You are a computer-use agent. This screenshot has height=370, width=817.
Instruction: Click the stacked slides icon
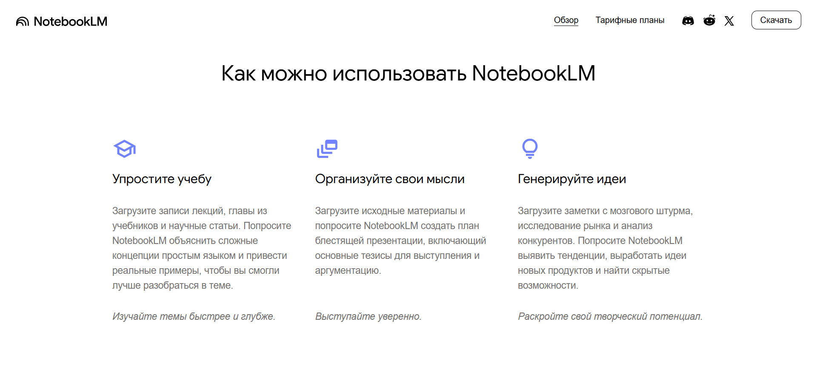tap(327, 149)
